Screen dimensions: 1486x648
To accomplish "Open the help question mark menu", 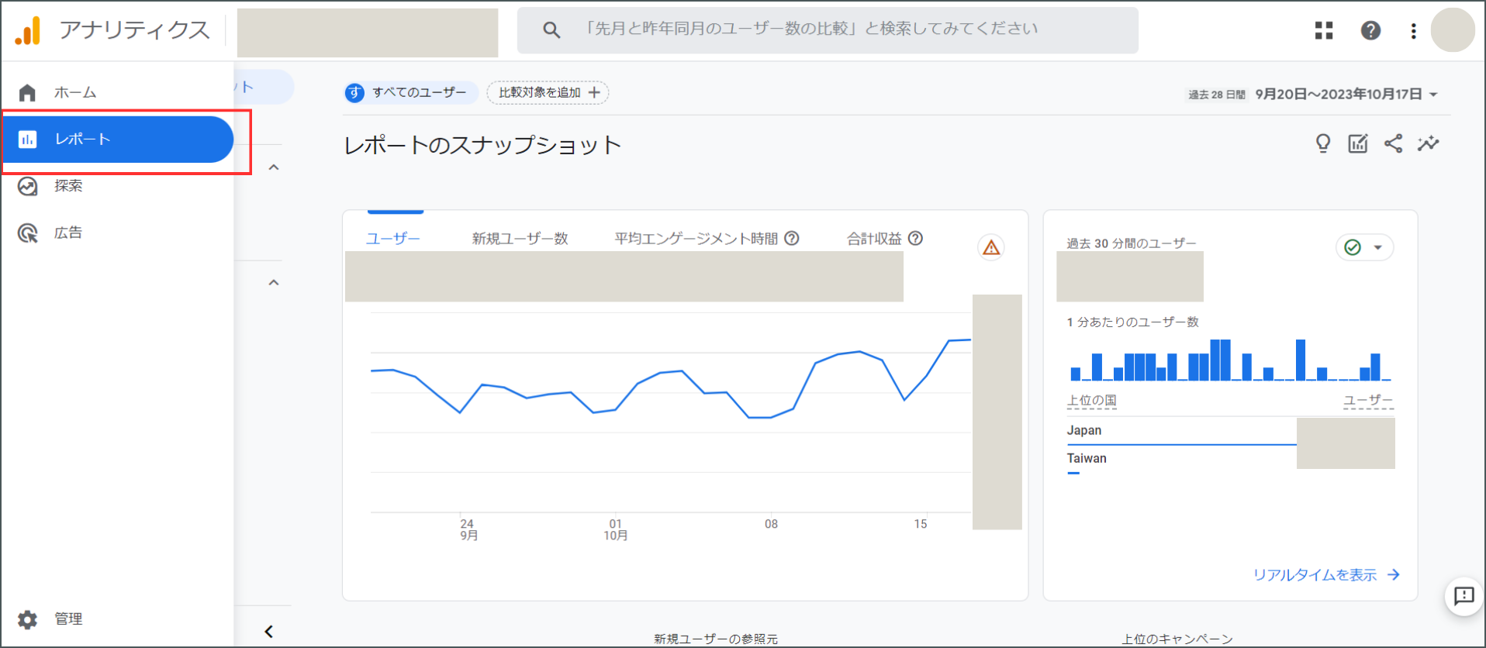I will tap(1370, 30).
